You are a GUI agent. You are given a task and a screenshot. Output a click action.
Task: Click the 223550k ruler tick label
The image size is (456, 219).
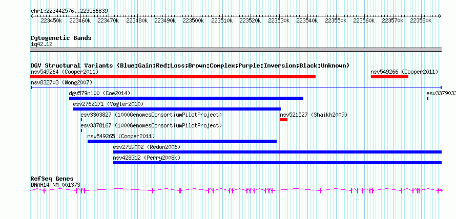[x=336, y=21]
